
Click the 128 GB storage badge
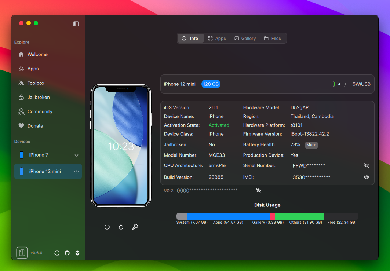211,84
